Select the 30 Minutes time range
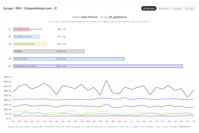 [x=149, y=8]
